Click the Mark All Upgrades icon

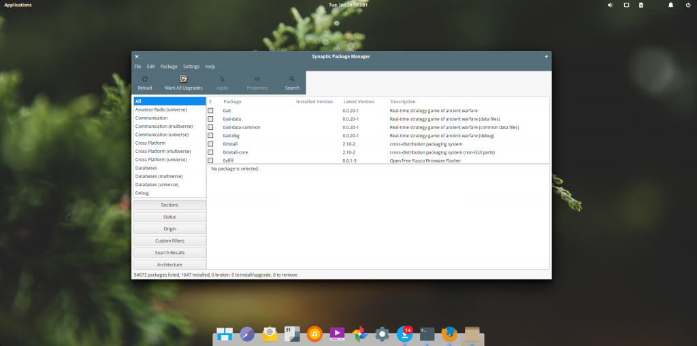coord(184,79)
